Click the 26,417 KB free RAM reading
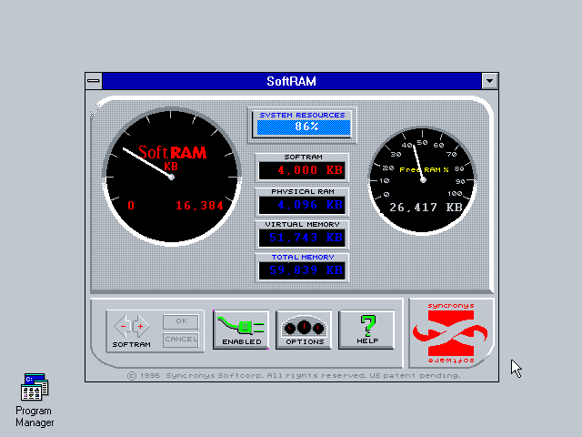Screen dimensions: 582x437 (426, 207)
